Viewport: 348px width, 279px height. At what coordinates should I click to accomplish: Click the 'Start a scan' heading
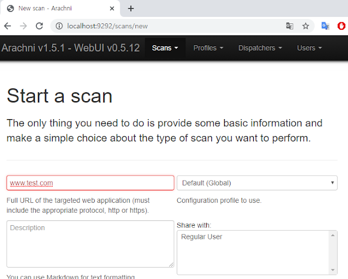59,96
